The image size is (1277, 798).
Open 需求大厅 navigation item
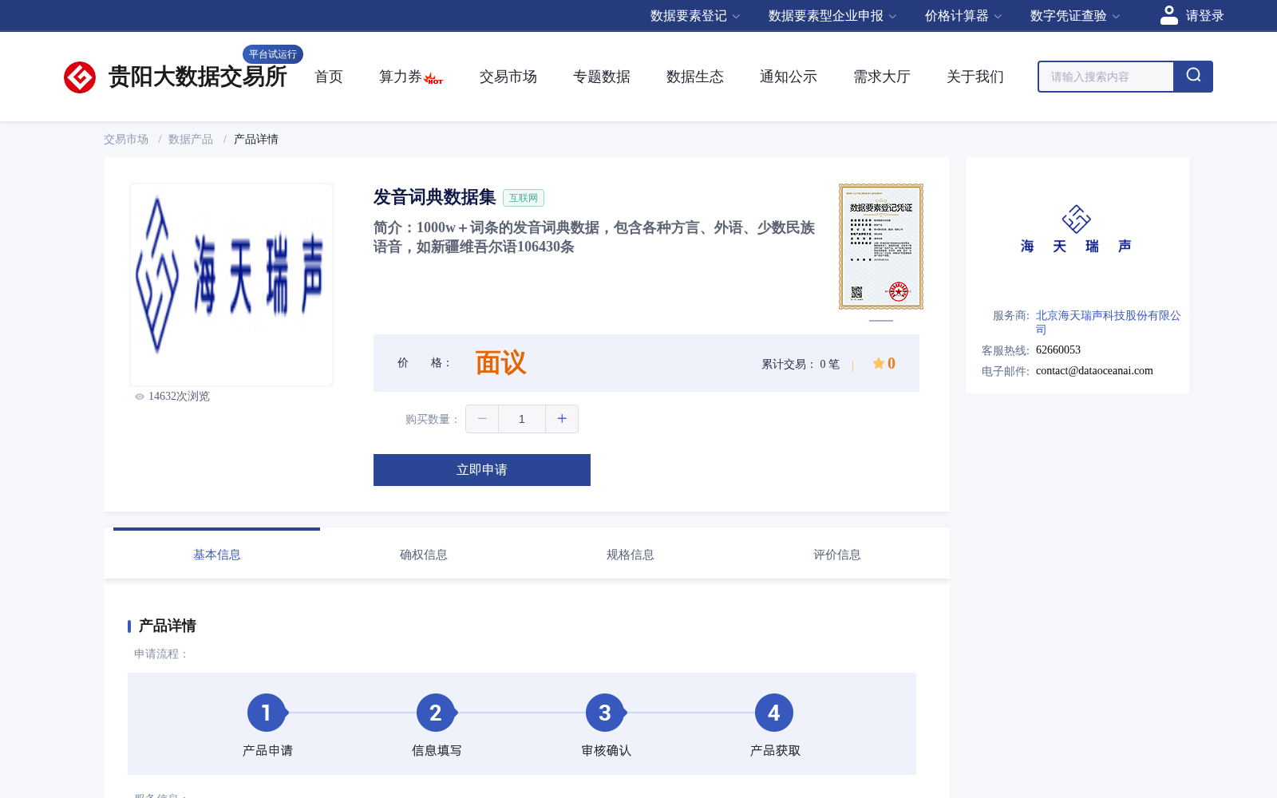point(882,77)
